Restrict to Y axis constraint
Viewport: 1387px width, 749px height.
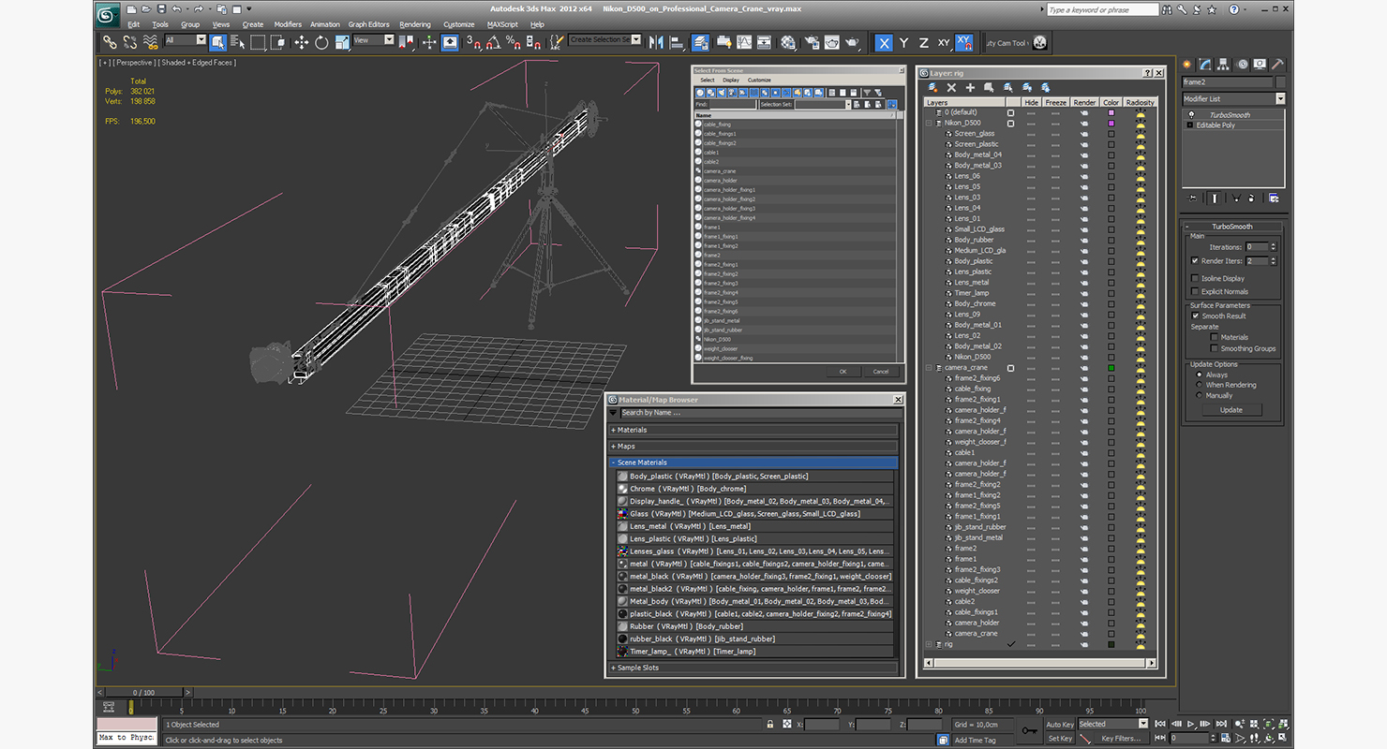[x=903, y=43]
